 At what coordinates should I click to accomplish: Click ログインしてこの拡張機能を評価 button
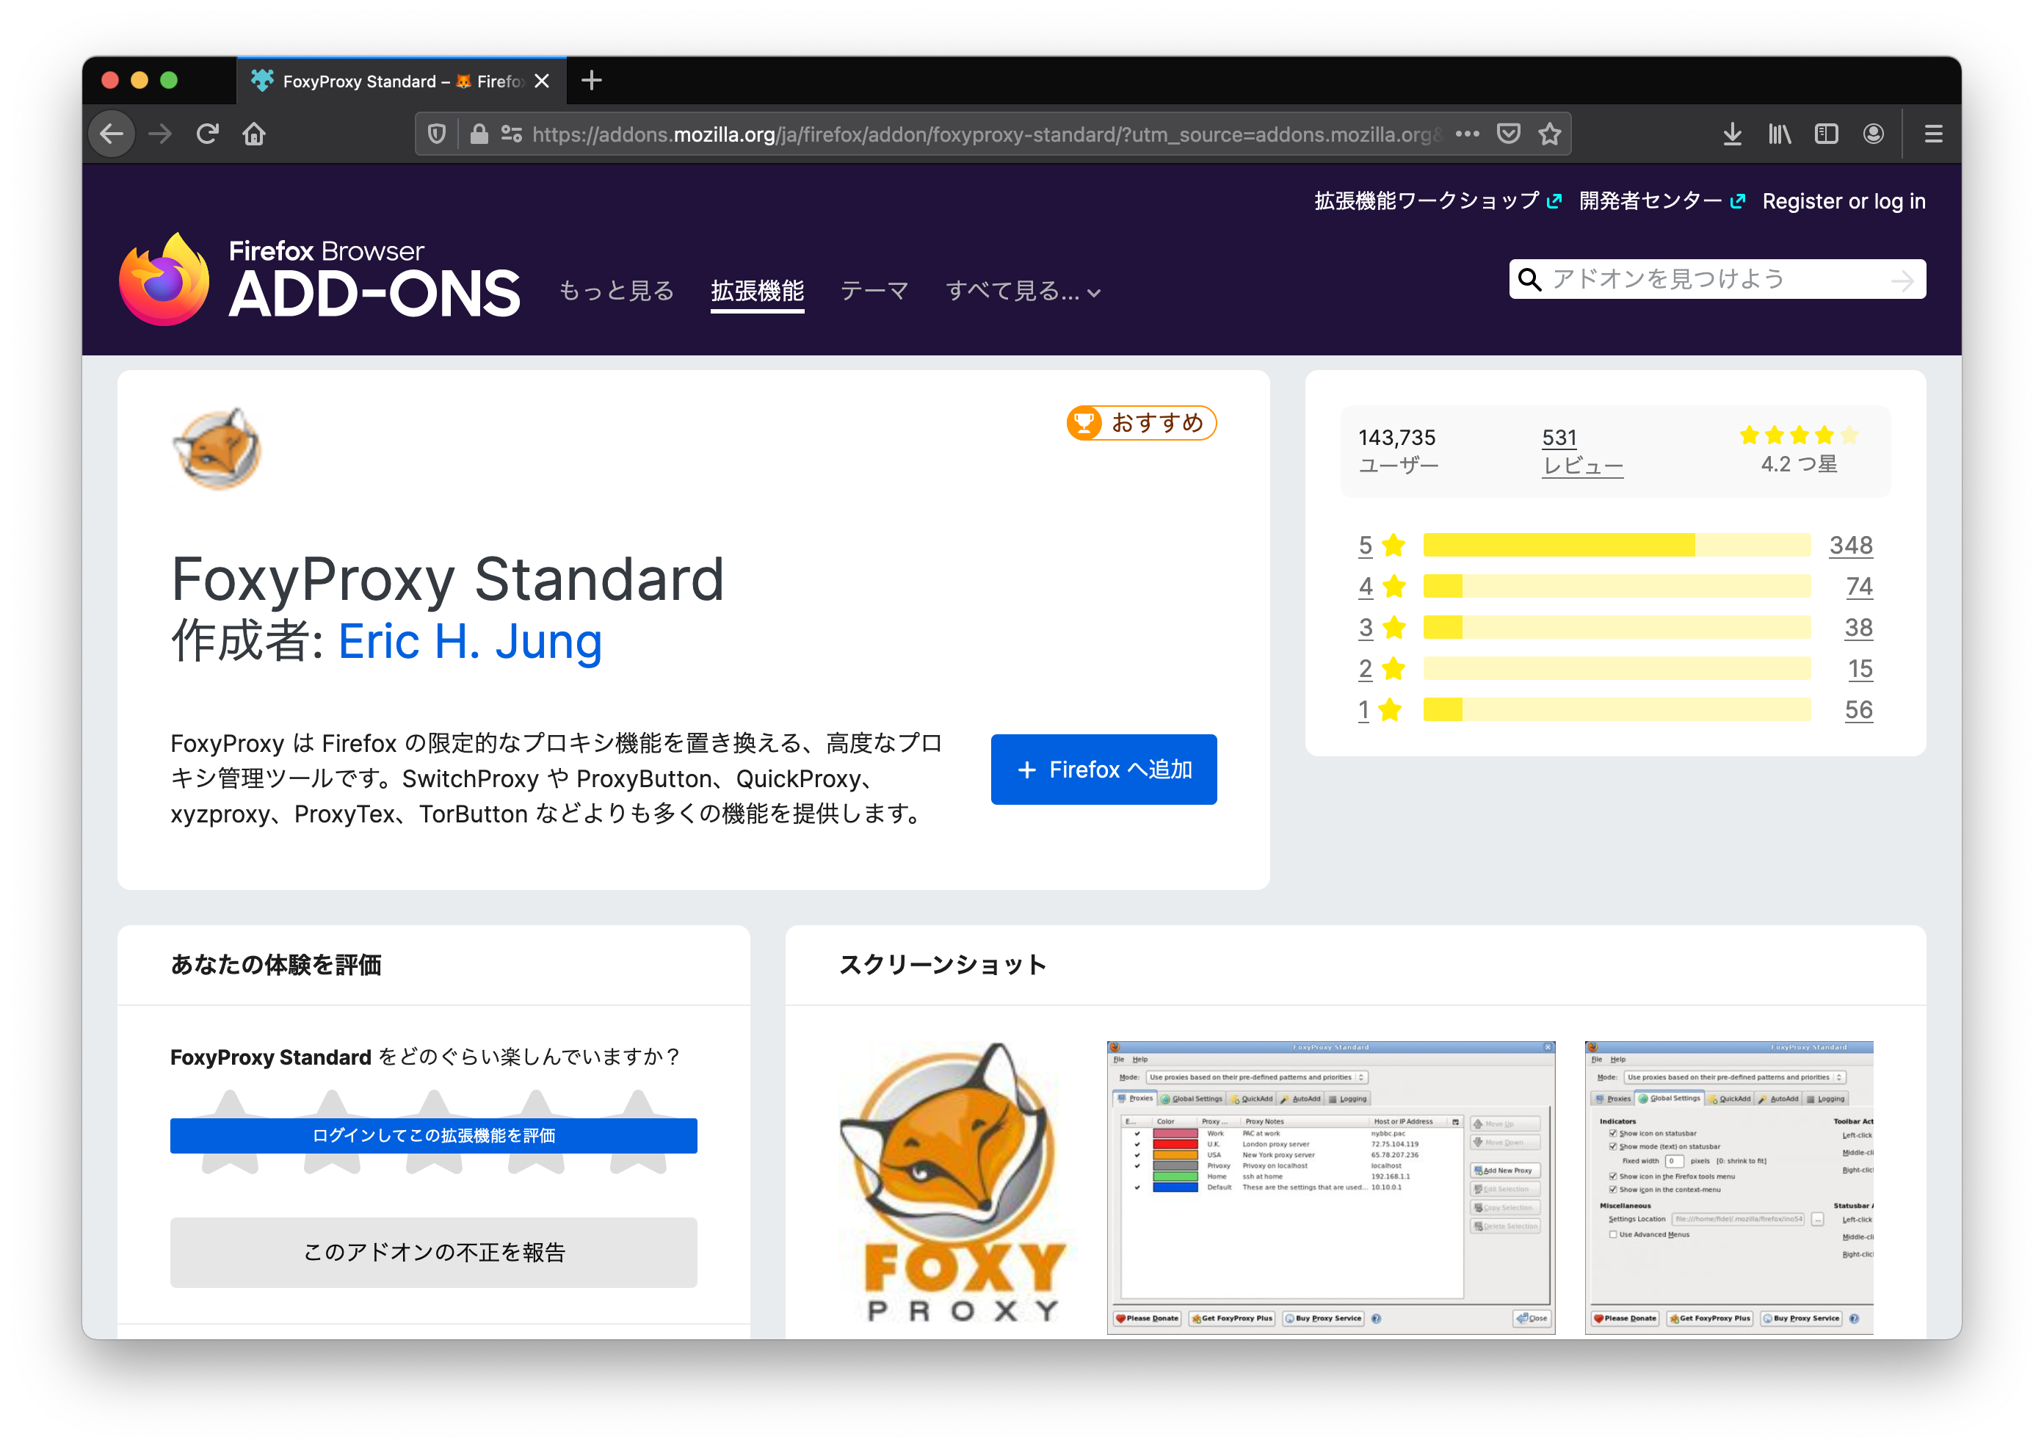coord(433,1135)
